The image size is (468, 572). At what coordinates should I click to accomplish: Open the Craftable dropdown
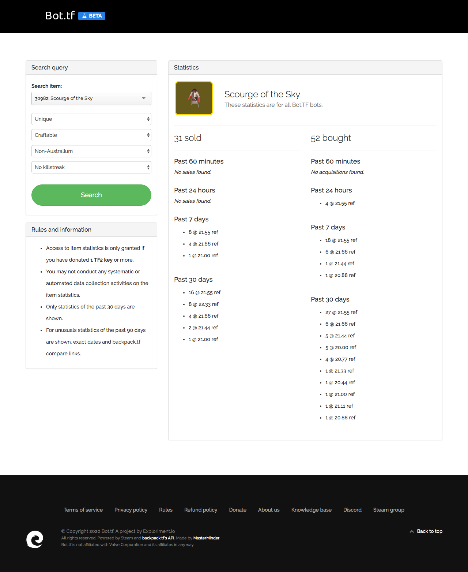click(x=91, y=135)
